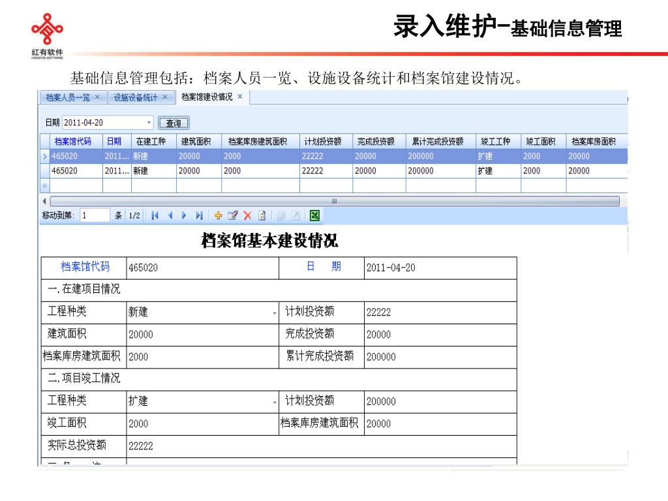668x501 pixels.
Task: Select the 档案馆建设情况 tab
Action: click(207, 97)
